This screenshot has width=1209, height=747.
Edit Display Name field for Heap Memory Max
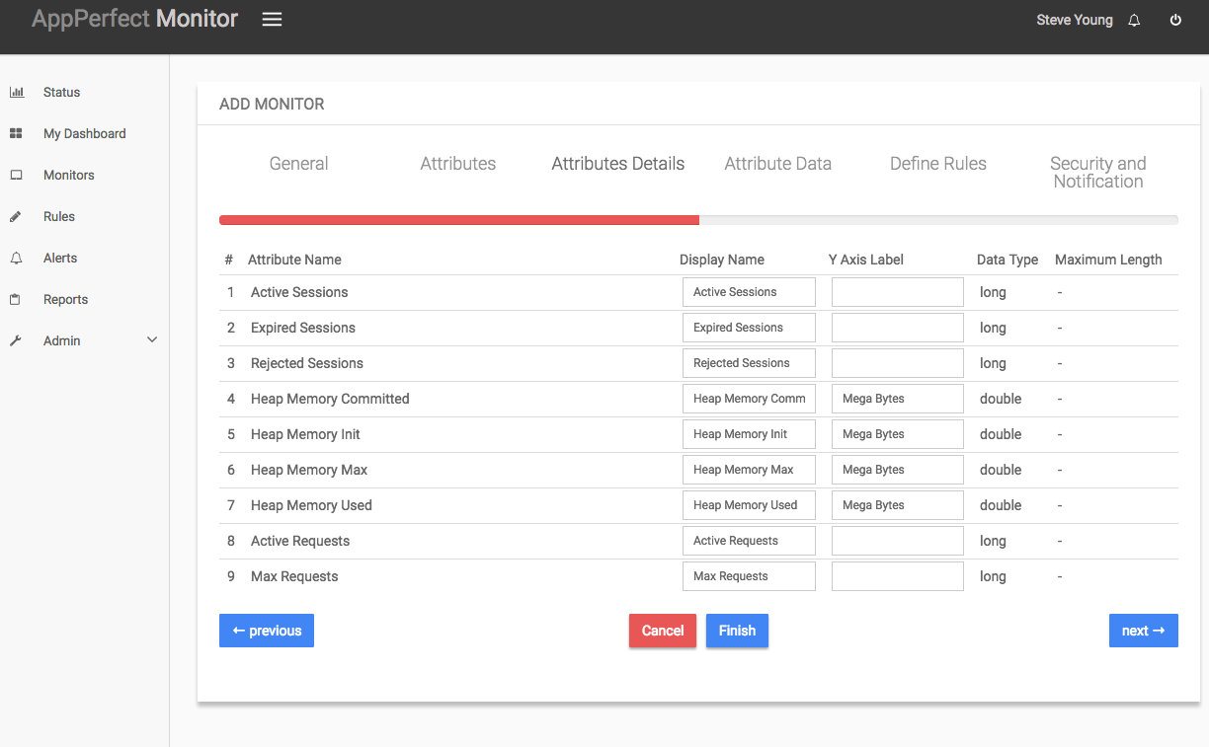749,470
